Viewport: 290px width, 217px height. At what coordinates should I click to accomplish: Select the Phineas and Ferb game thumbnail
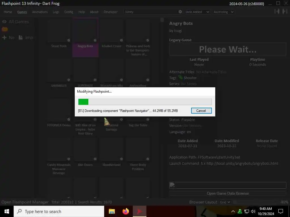point(138,31)
